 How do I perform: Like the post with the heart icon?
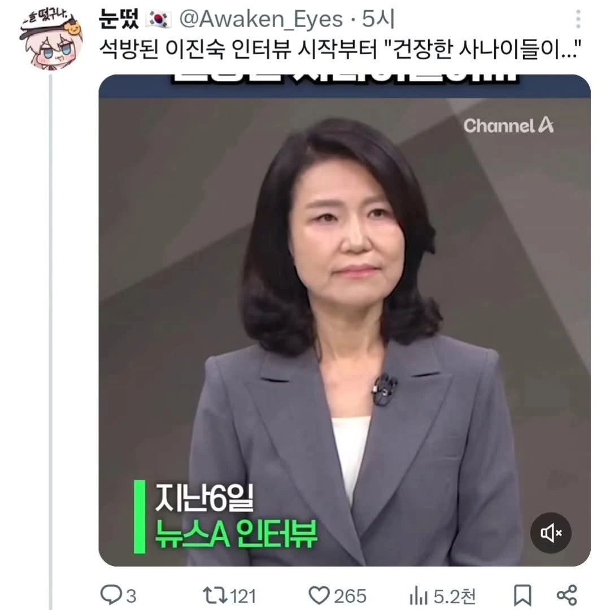(x=319, y=595)
